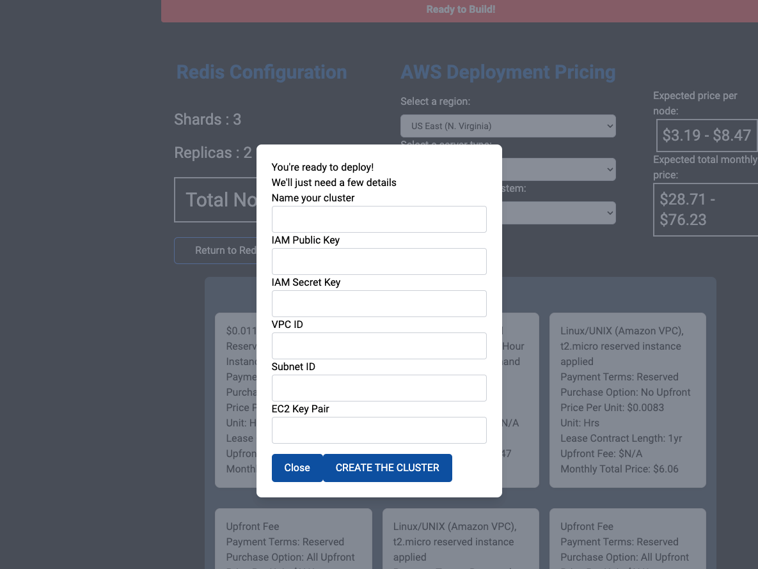Open the US East (N. Virginia) region dropdown
Image resolution: width=758 pixels, height=569 pixels.
508,126
